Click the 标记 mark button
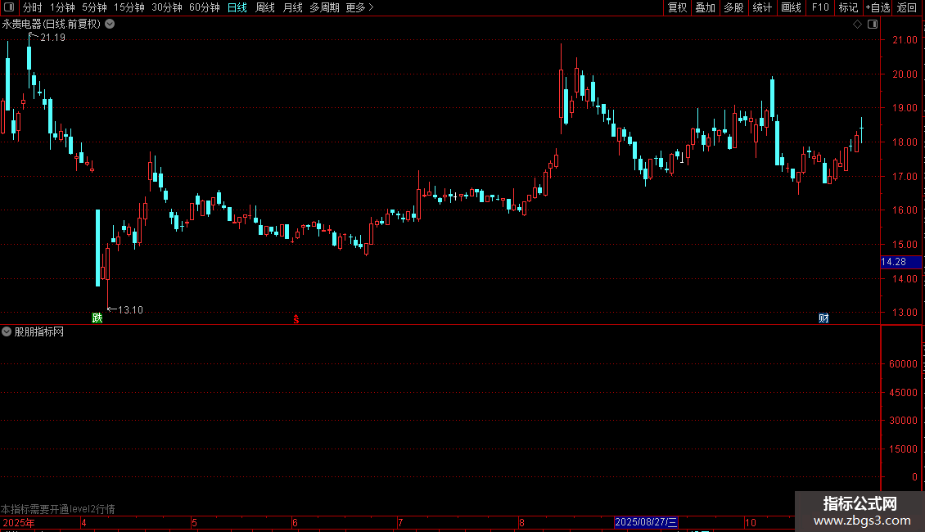 pyautogui.click(x=848, y=7)
